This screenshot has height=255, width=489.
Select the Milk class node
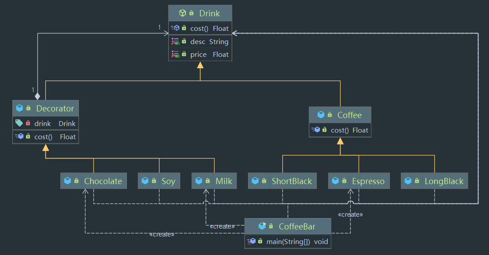(214, 181)
